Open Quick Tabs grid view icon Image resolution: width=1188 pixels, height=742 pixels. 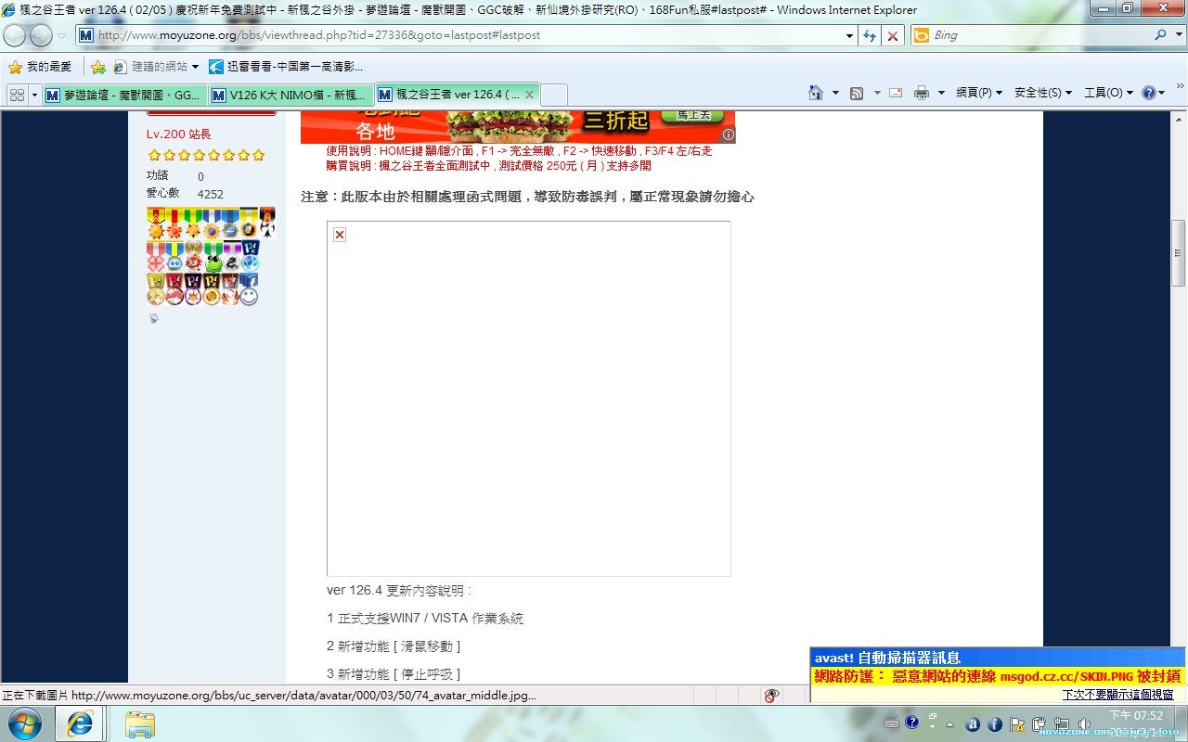point(17,95)
